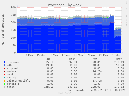Click the y-axis label 300
The image size is (129, 96).
(13, 8)
